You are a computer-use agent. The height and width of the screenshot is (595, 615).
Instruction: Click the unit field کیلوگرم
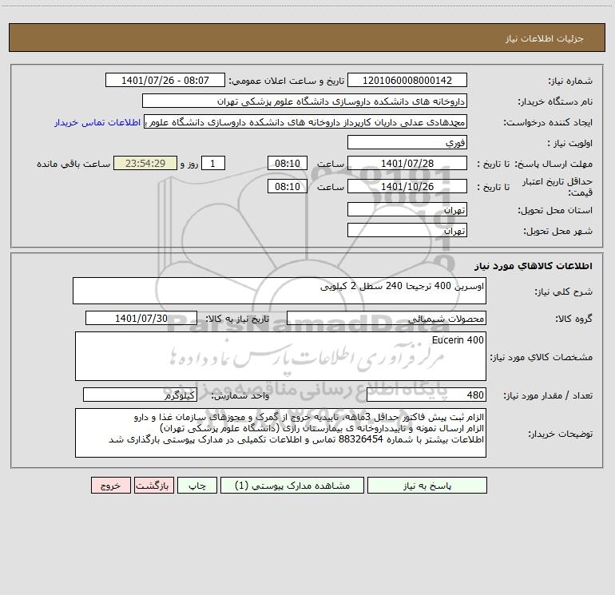tap(140, 395)
